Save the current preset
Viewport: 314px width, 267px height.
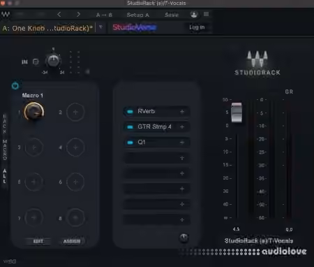point(172,15)
